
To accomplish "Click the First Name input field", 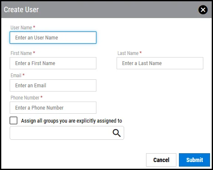I will [53, 63].
